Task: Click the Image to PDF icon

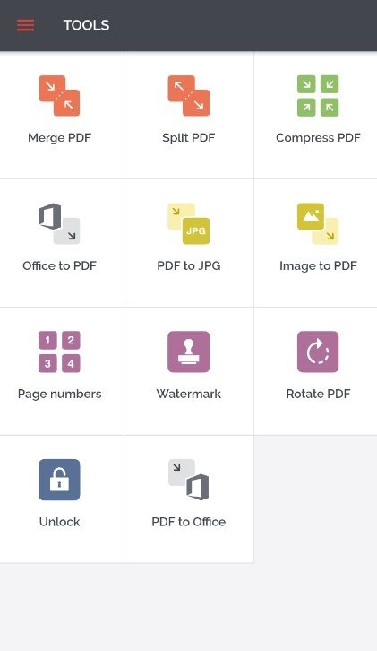Action: 318,223
